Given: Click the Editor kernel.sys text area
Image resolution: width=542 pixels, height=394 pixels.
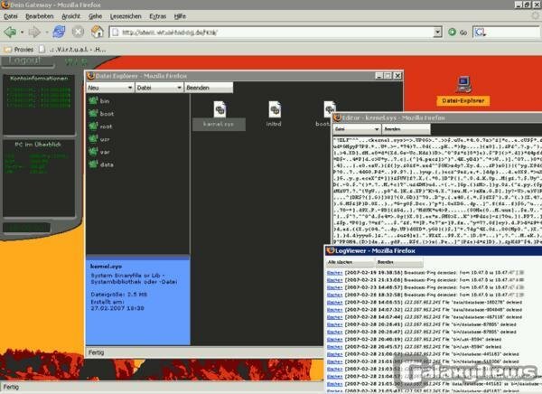Looking at the screenshot, I should 437,191.
